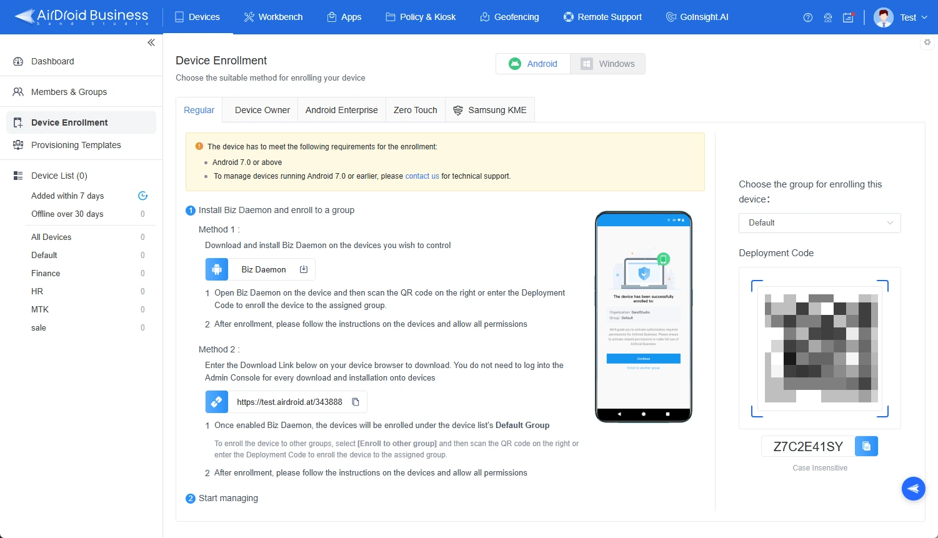Click the Android robot Biz Daemon icon

click(x=217, y=269)
